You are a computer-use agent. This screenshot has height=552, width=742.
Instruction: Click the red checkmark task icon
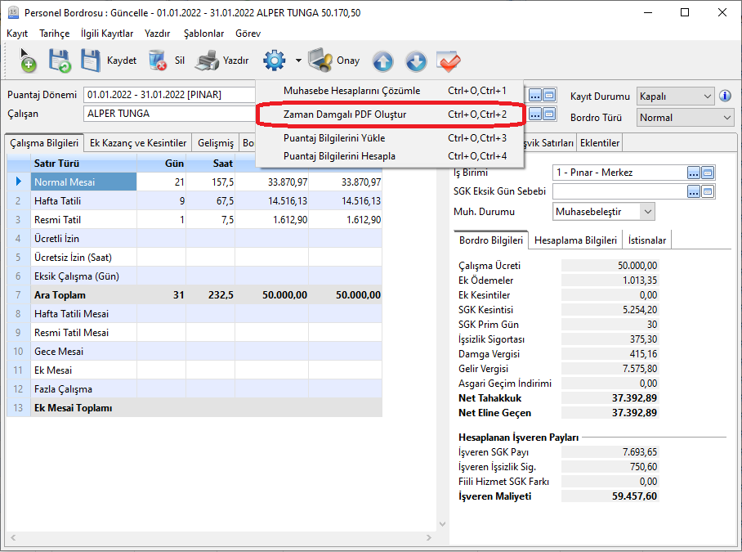point(448,61)
